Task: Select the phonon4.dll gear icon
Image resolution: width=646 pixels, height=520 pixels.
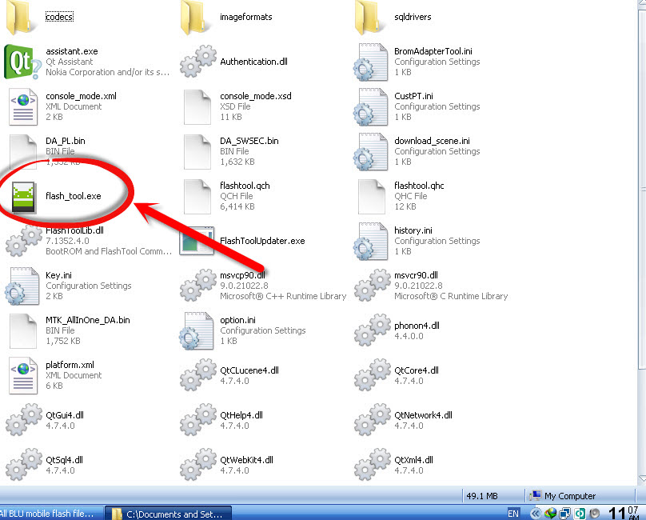Action: tap(372, 330)
